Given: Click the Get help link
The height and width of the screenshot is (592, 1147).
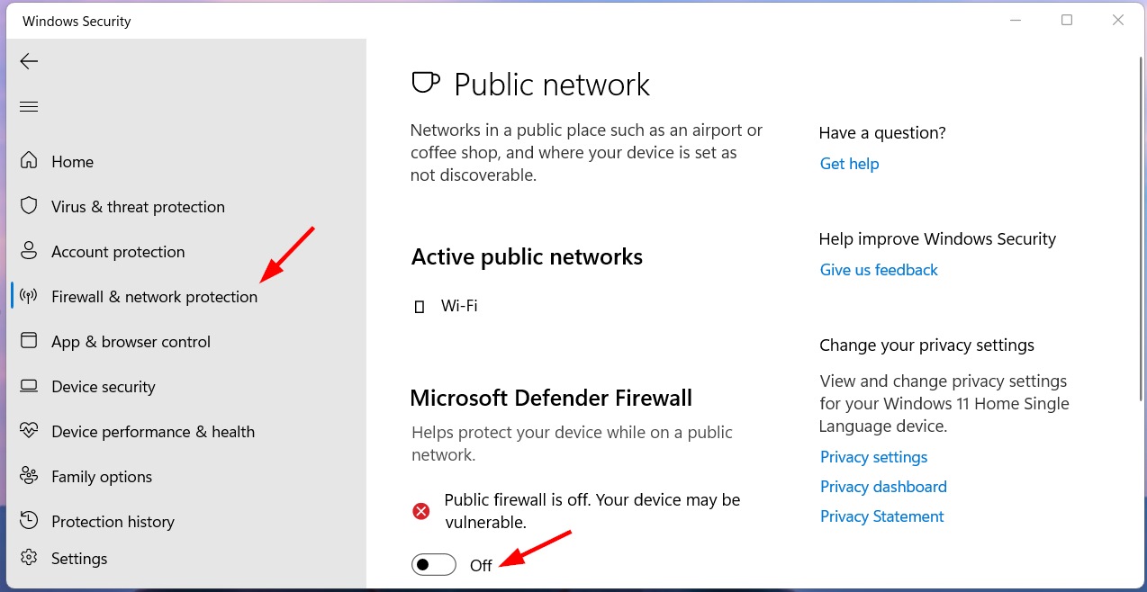Looking at the screenshot, I should [849, 164].
